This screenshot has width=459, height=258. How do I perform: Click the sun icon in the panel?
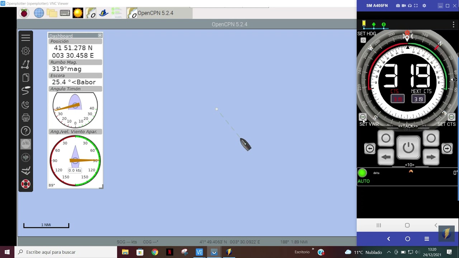(78, 13)
